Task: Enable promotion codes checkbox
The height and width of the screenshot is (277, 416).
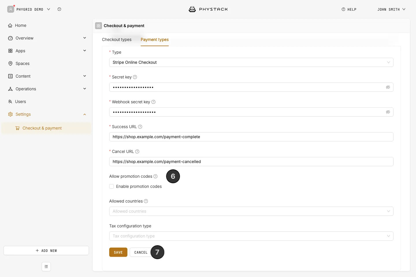Action: 112,186
